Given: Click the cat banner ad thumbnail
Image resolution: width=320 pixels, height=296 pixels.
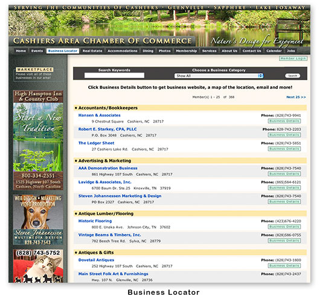Looking at the screenshot, I should 38,266.
